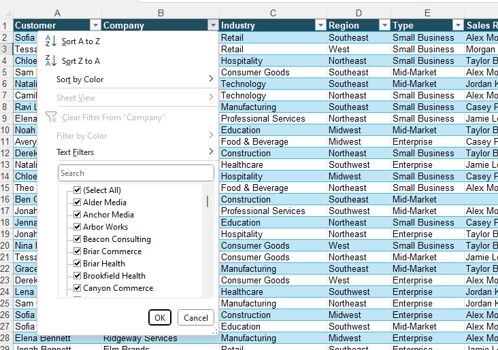Open the Type column filter dropdown

[459, 25]
